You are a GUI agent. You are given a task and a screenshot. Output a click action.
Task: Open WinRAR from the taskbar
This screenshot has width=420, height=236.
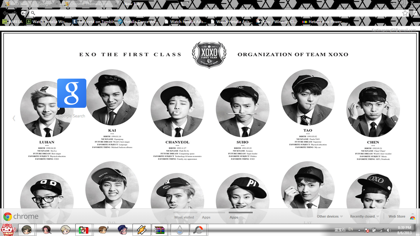pyautogui.click(x=159, y=230)
